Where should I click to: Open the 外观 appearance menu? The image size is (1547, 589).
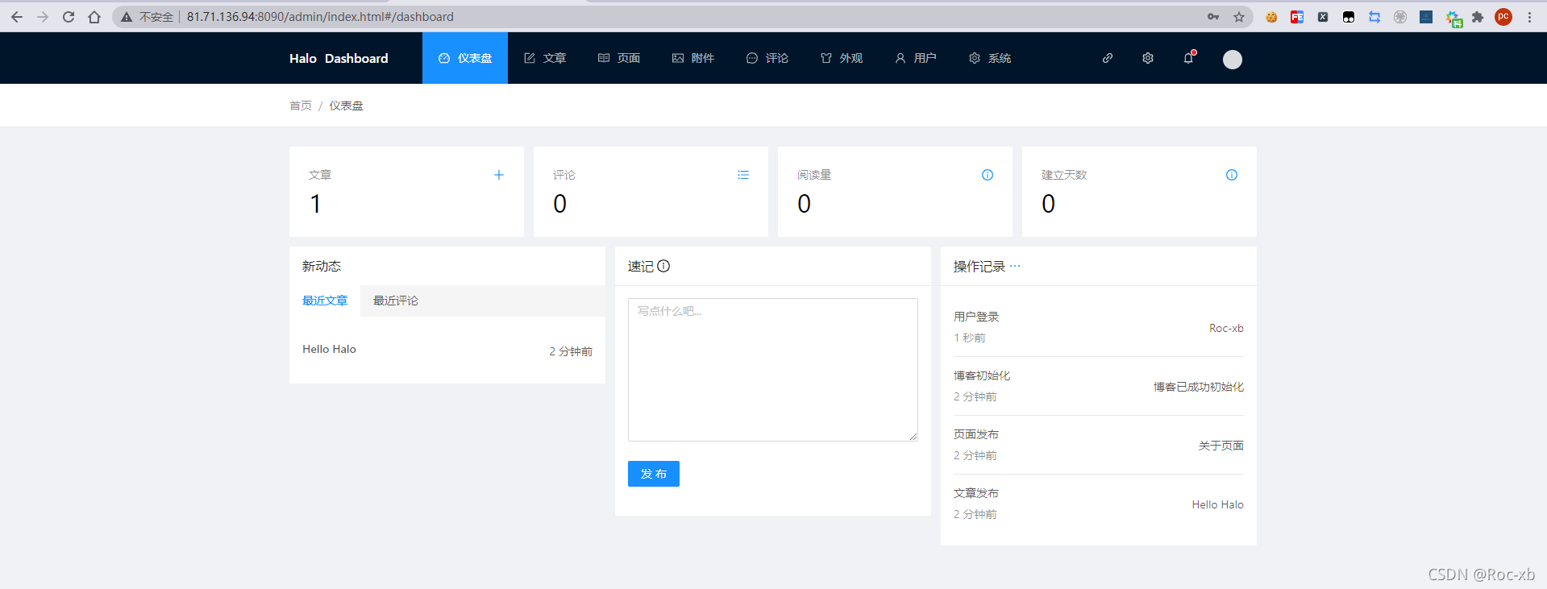click(x=842, y=58)
